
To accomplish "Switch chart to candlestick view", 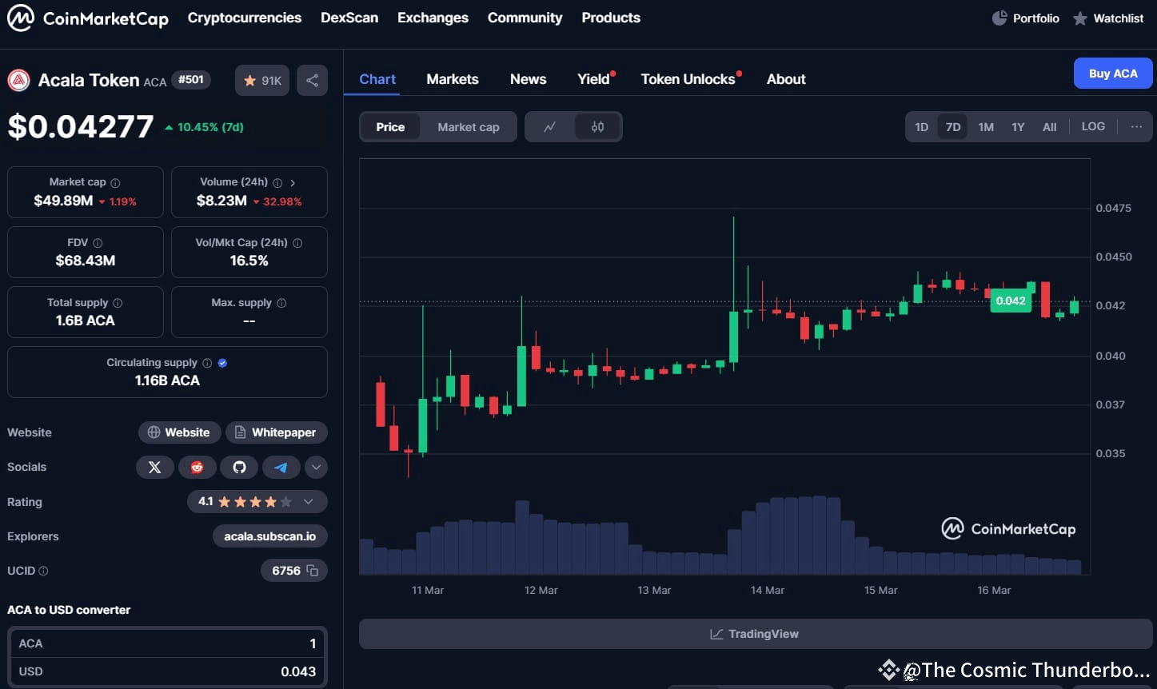I will [596, 126].
